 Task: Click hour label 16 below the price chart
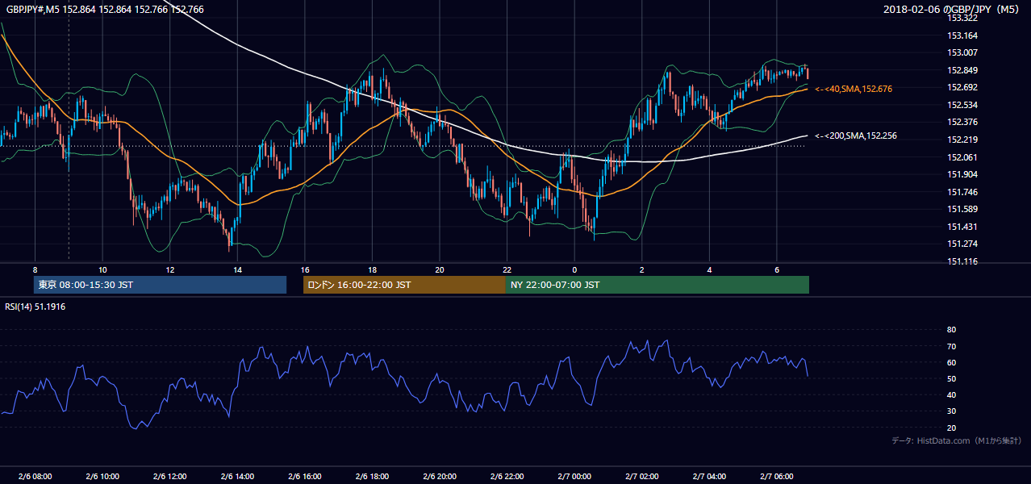point(304,269)
